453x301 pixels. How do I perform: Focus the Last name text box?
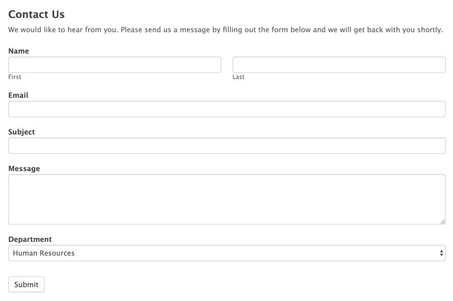coord(339,65)
